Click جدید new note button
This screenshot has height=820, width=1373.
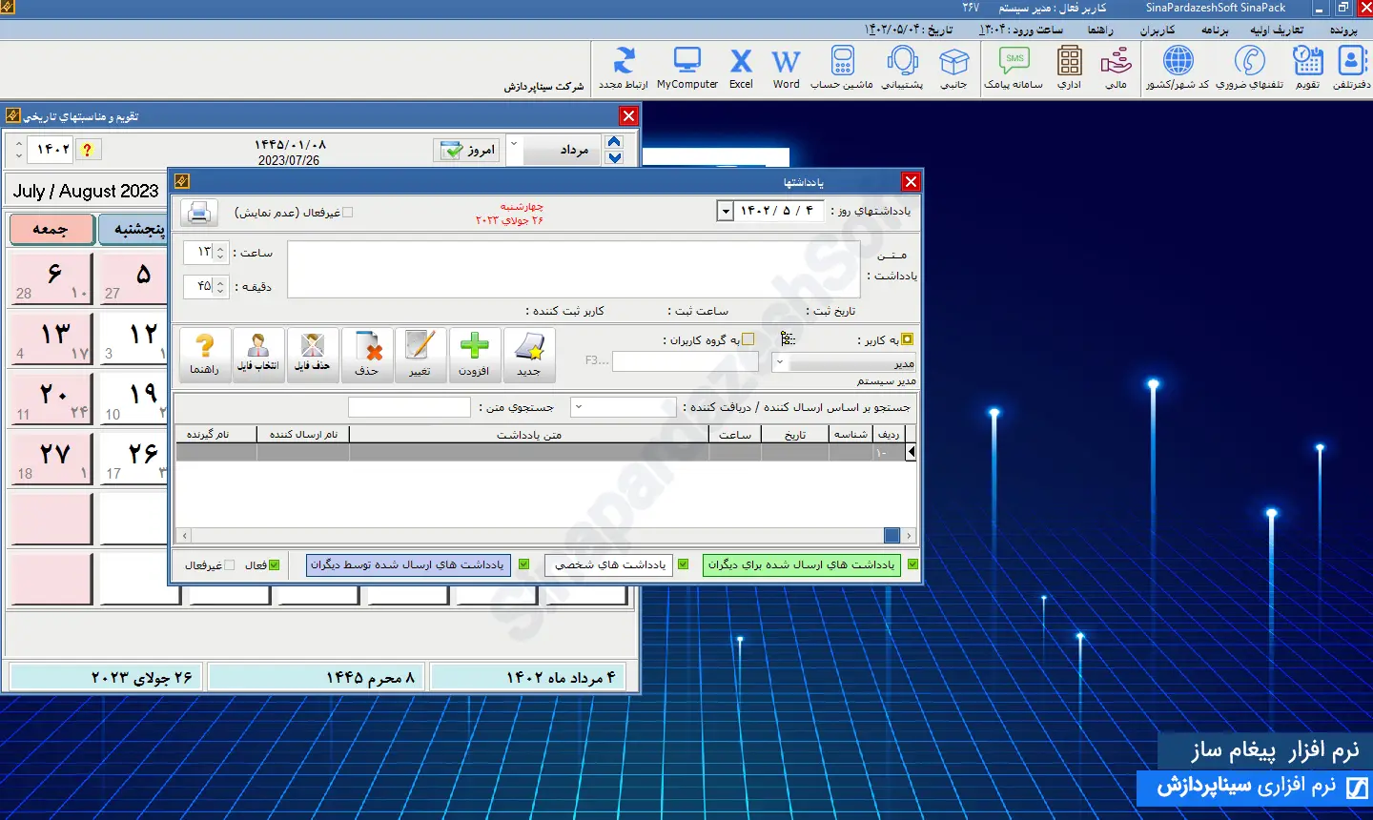(x=528, y=355)
